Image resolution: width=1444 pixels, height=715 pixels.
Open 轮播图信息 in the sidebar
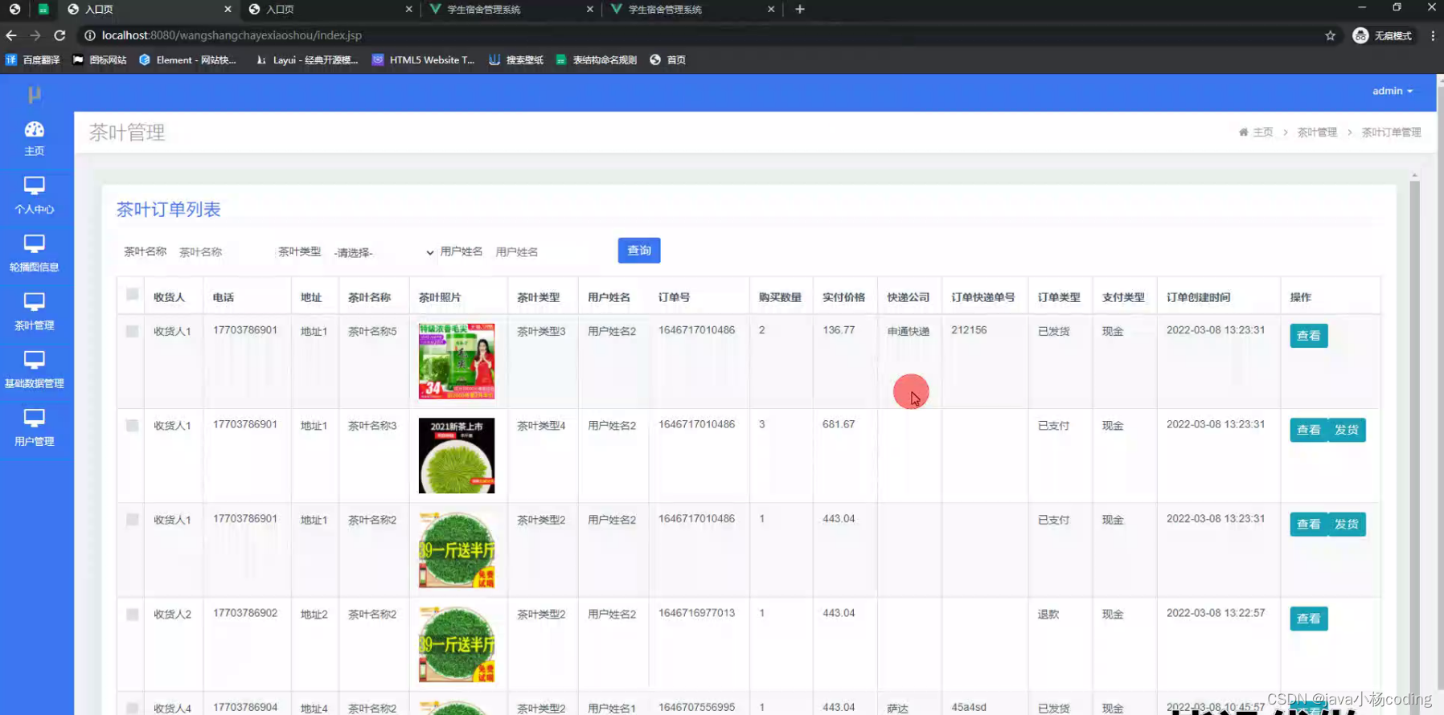pyautogui.click(x=34, y=254)
